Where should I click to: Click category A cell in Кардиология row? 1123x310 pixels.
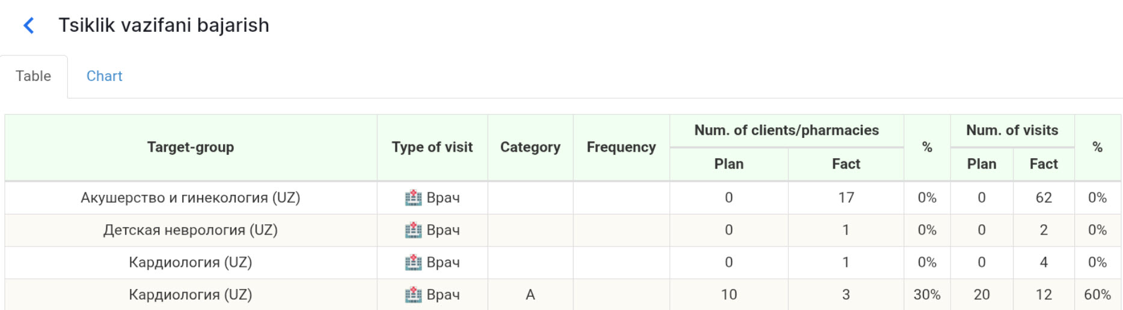[530, 295]
